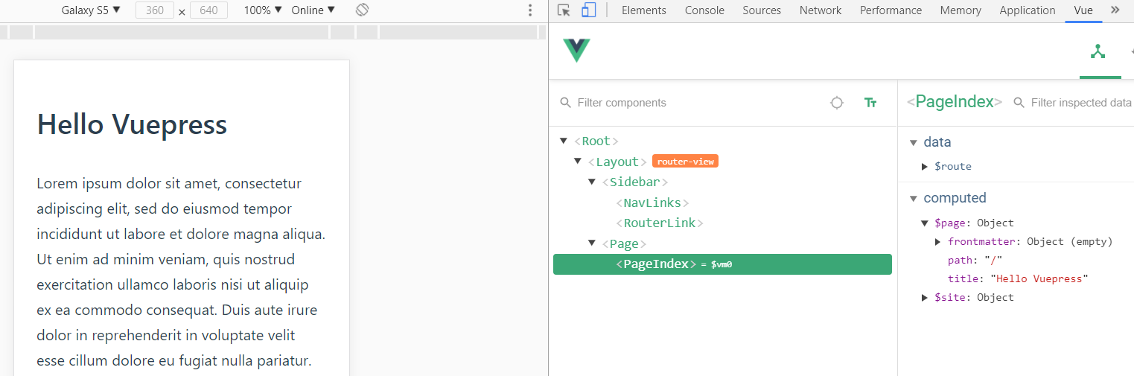Switch to the Elements tab
The image size is (1134, 376).
(x=643, y=10)
